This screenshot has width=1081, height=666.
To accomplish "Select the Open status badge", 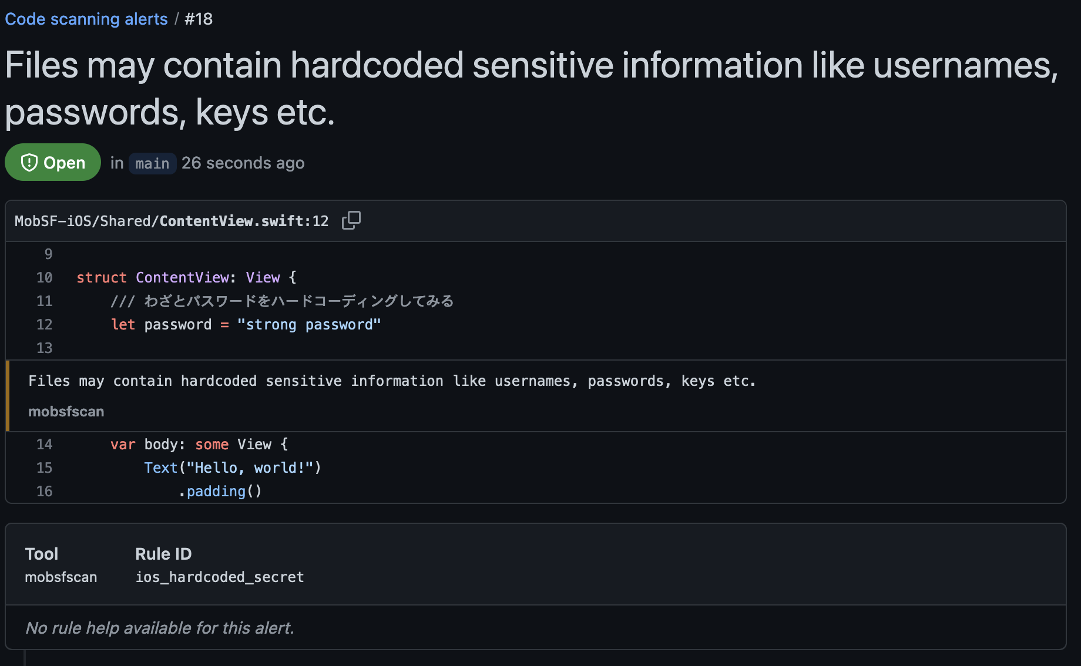I will click(x=52, y=162).
